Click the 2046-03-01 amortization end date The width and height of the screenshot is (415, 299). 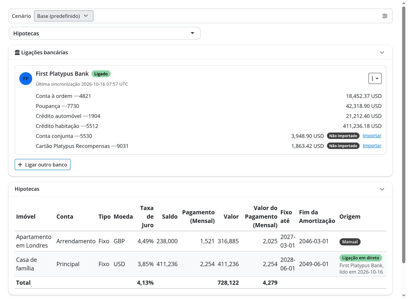click(314, 241)
